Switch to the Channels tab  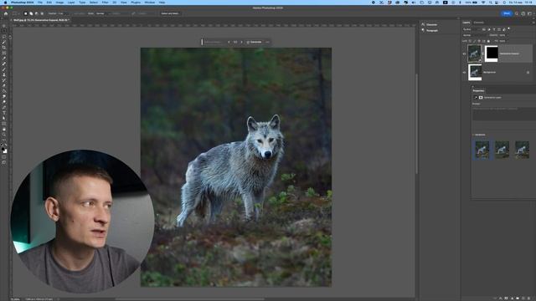478,23
